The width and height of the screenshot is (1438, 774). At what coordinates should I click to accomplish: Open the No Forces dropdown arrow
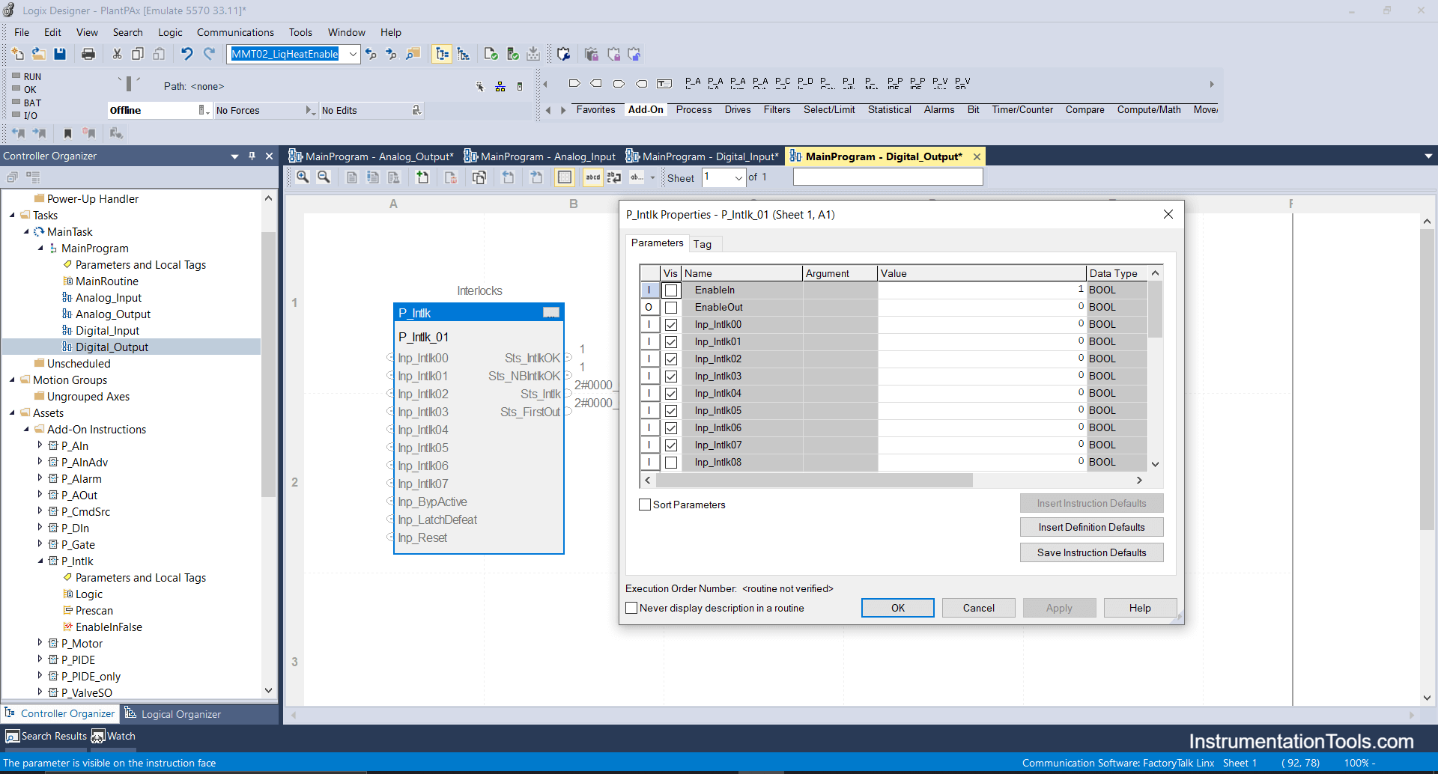[309, 110]
